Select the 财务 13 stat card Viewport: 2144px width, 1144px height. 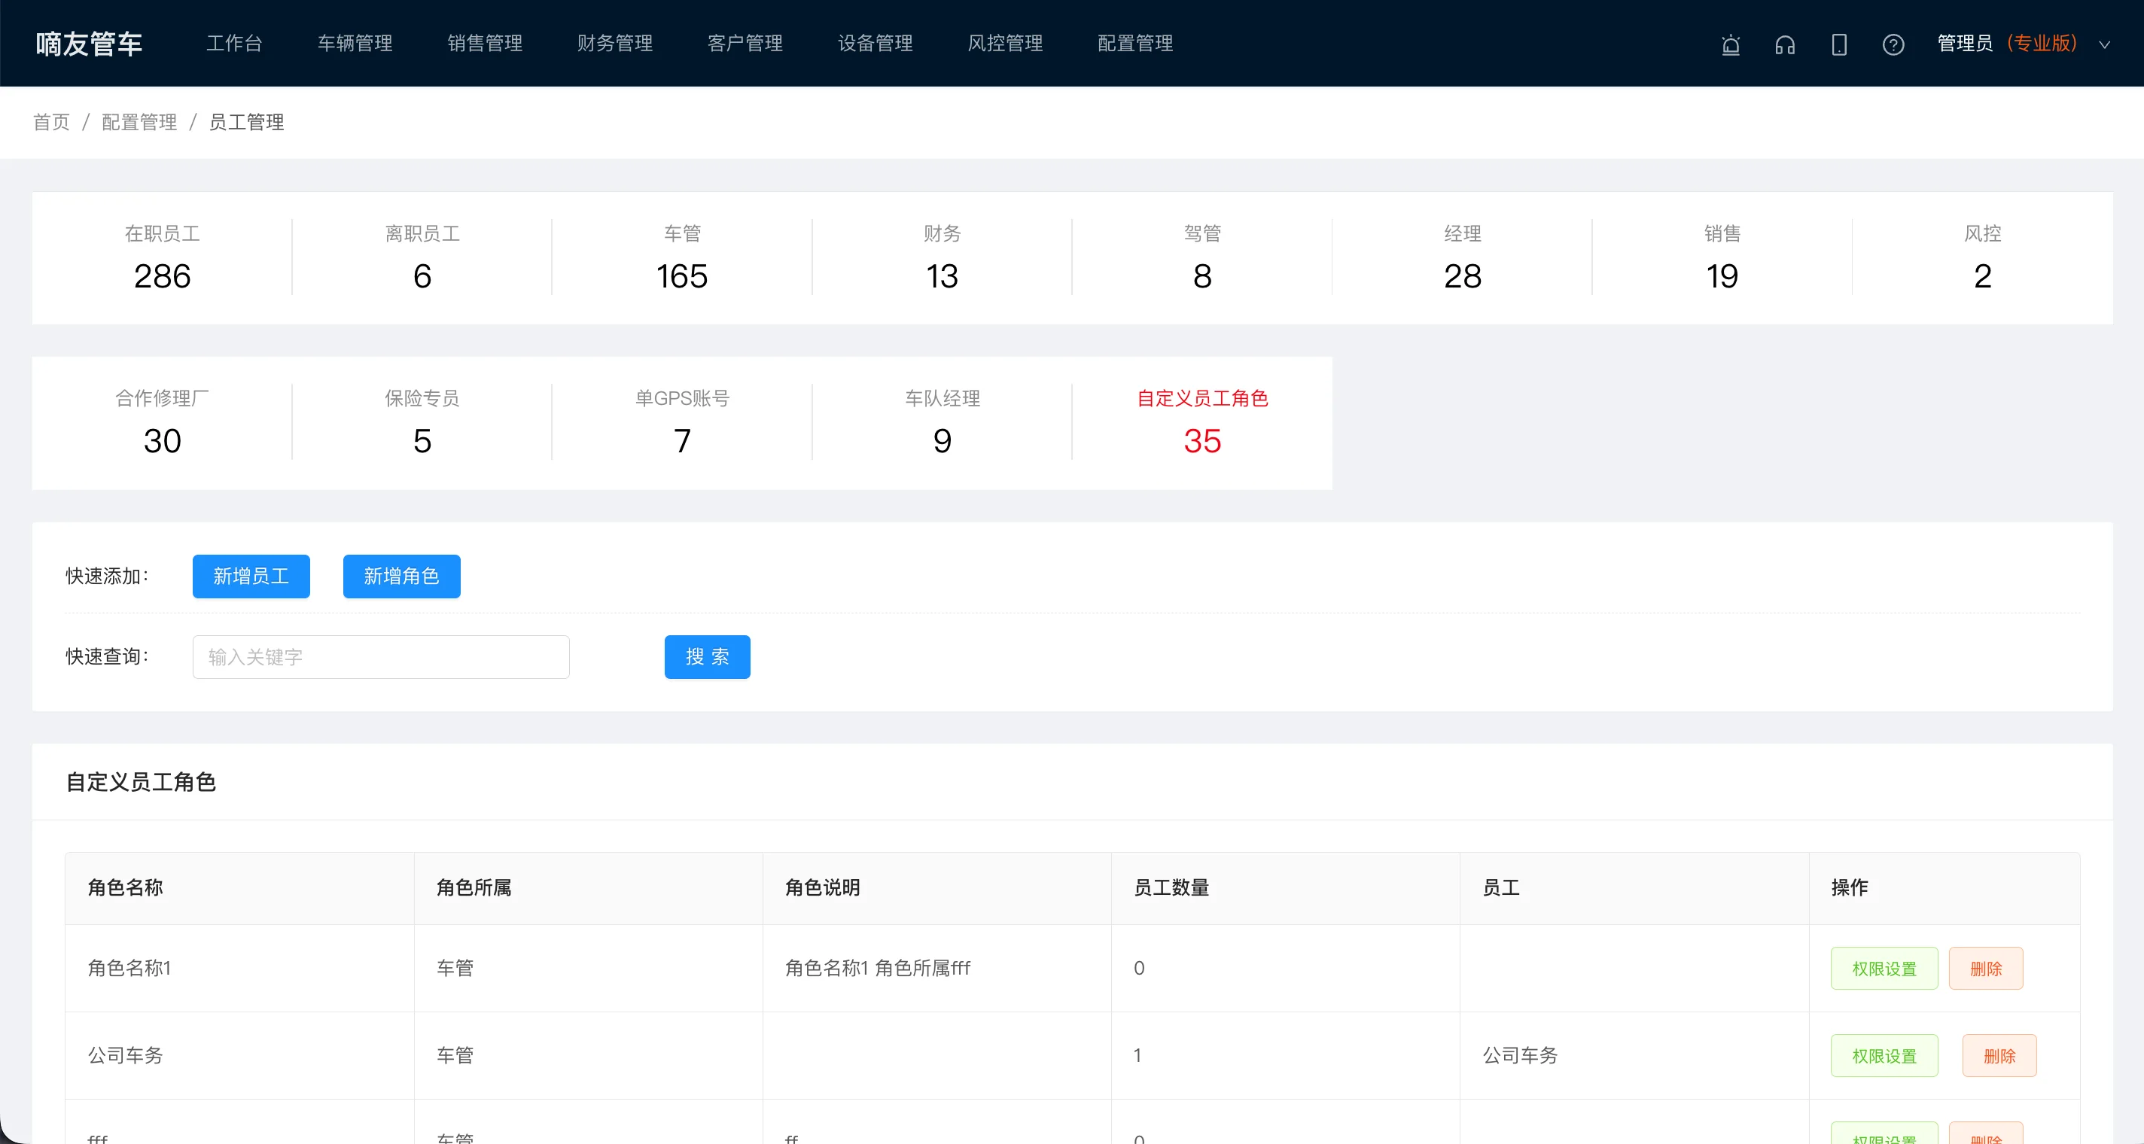[x=943, y=258]
